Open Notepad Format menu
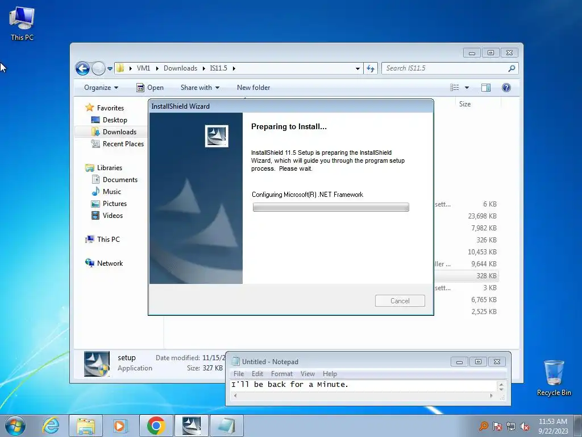 coord(282,374)
